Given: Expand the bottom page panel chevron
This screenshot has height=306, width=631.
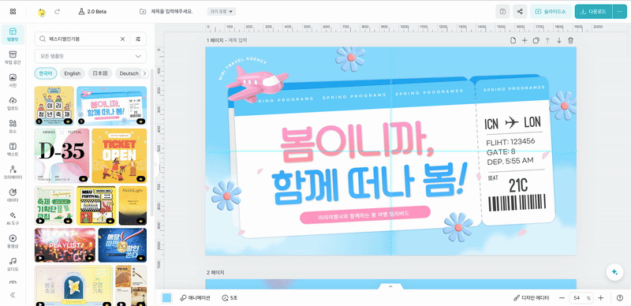Looking at the screenshot, I should coord(390,286).
